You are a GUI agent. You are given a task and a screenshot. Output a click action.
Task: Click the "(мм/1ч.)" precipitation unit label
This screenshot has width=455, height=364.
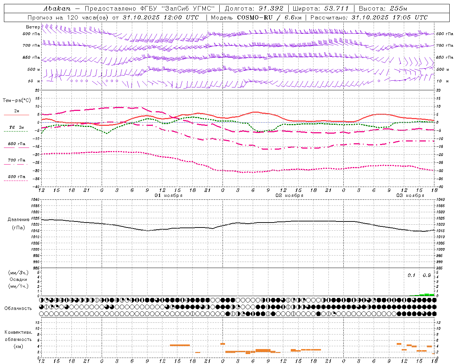[18, 286]
